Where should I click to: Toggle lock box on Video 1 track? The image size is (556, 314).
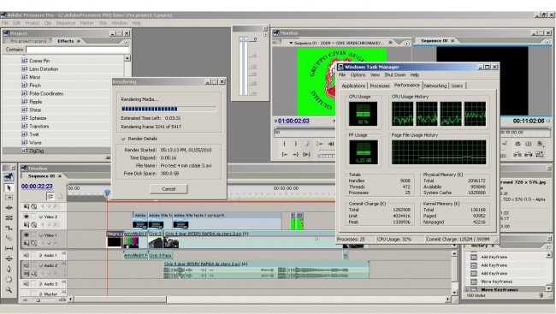click(33, 235)
